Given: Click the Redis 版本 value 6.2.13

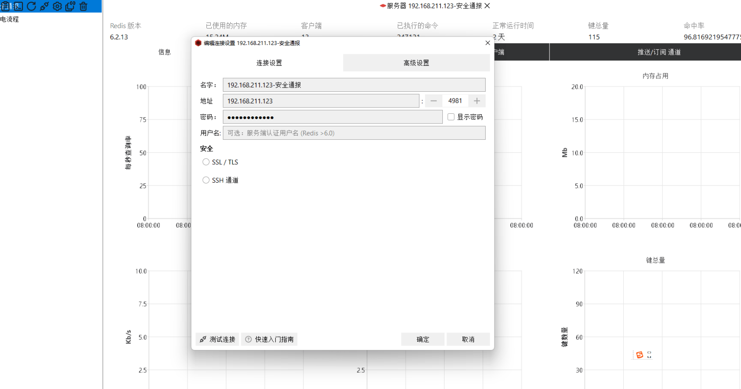Looking at the screenshot, I should pos(119,37).
